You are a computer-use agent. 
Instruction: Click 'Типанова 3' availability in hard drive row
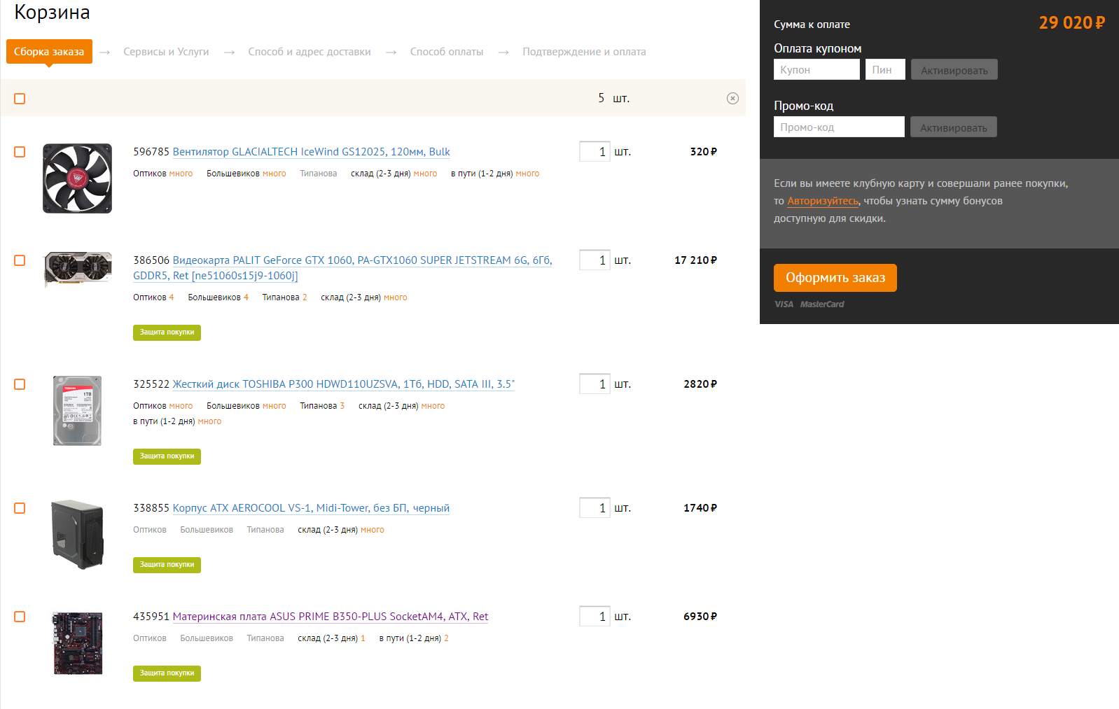pyautogui.click(x=322, y=406)
